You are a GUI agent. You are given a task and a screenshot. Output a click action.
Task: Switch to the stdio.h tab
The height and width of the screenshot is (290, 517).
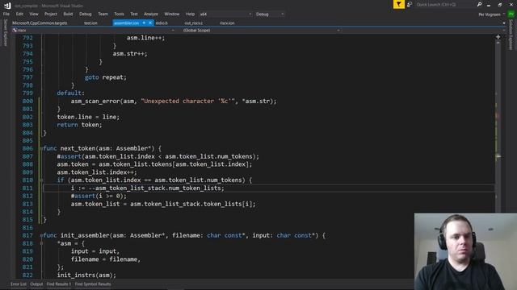pos(162,23)
